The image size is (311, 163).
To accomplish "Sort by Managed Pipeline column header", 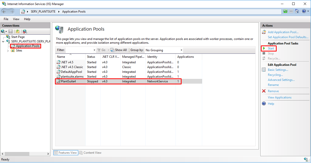I will [133, 57].
